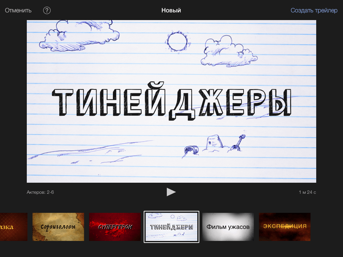343x257 pixels.
Task: Click the 1 м 24 с duration label
Action: (307, 192)
